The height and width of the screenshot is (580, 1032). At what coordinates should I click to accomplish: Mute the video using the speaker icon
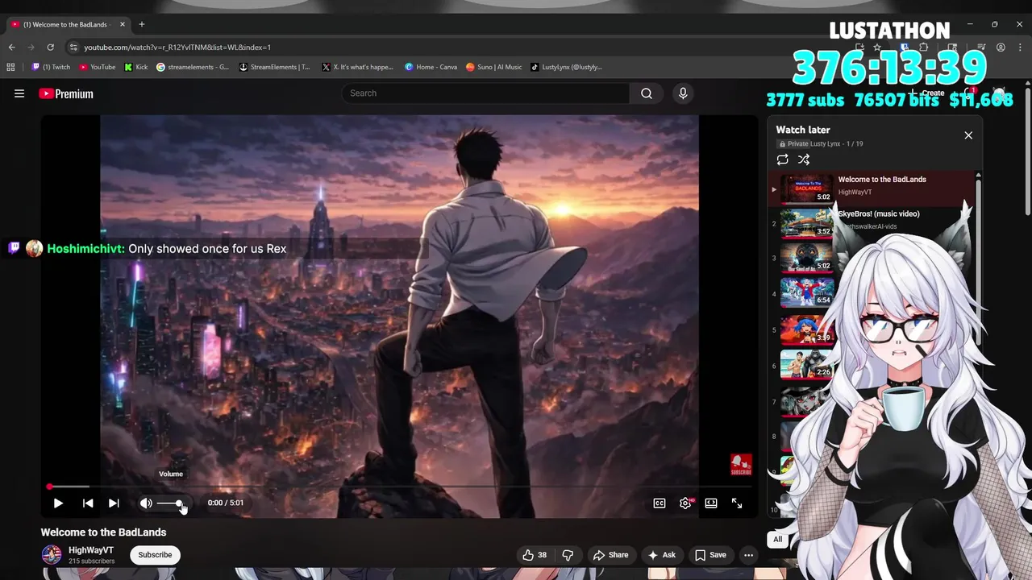tap(146, 503)
